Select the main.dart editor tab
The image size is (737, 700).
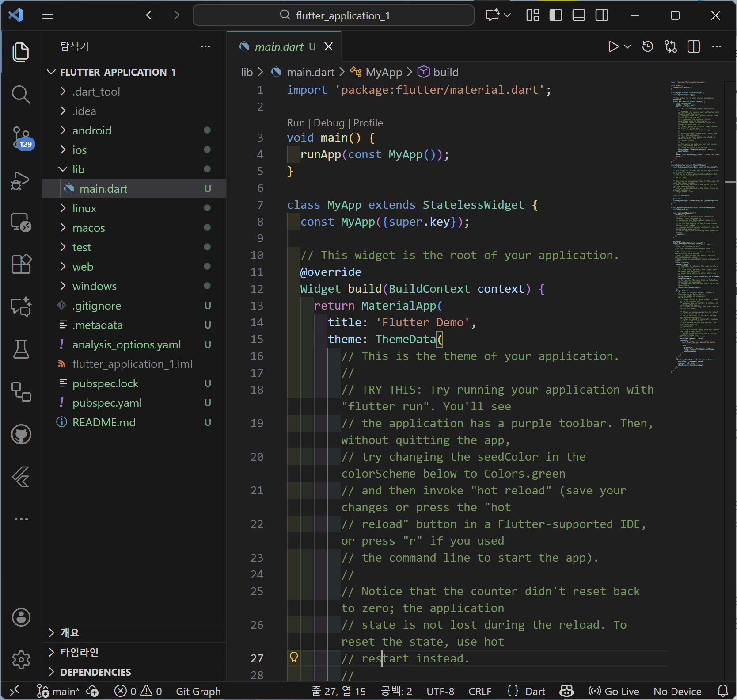click(x=284, y=46)
